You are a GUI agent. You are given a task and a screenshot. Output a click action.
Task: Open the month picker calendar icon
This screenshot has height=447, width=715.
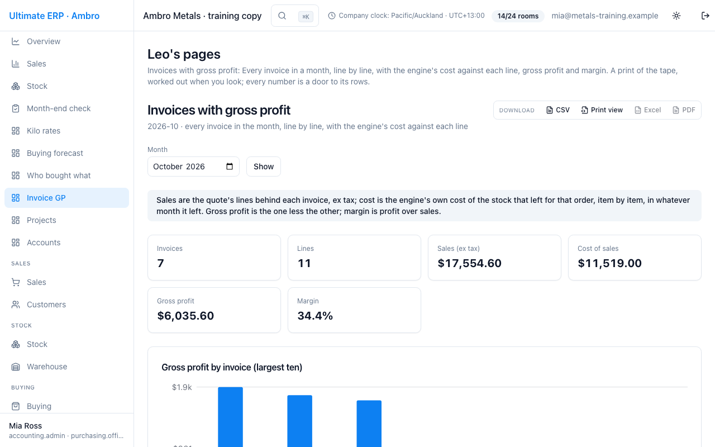(230, 167)
